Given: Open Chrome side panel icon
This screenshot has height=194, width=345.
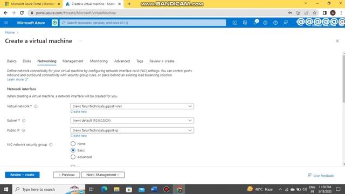Looking at the screenshot, I should pyautogui.click(x=325, y=13).
